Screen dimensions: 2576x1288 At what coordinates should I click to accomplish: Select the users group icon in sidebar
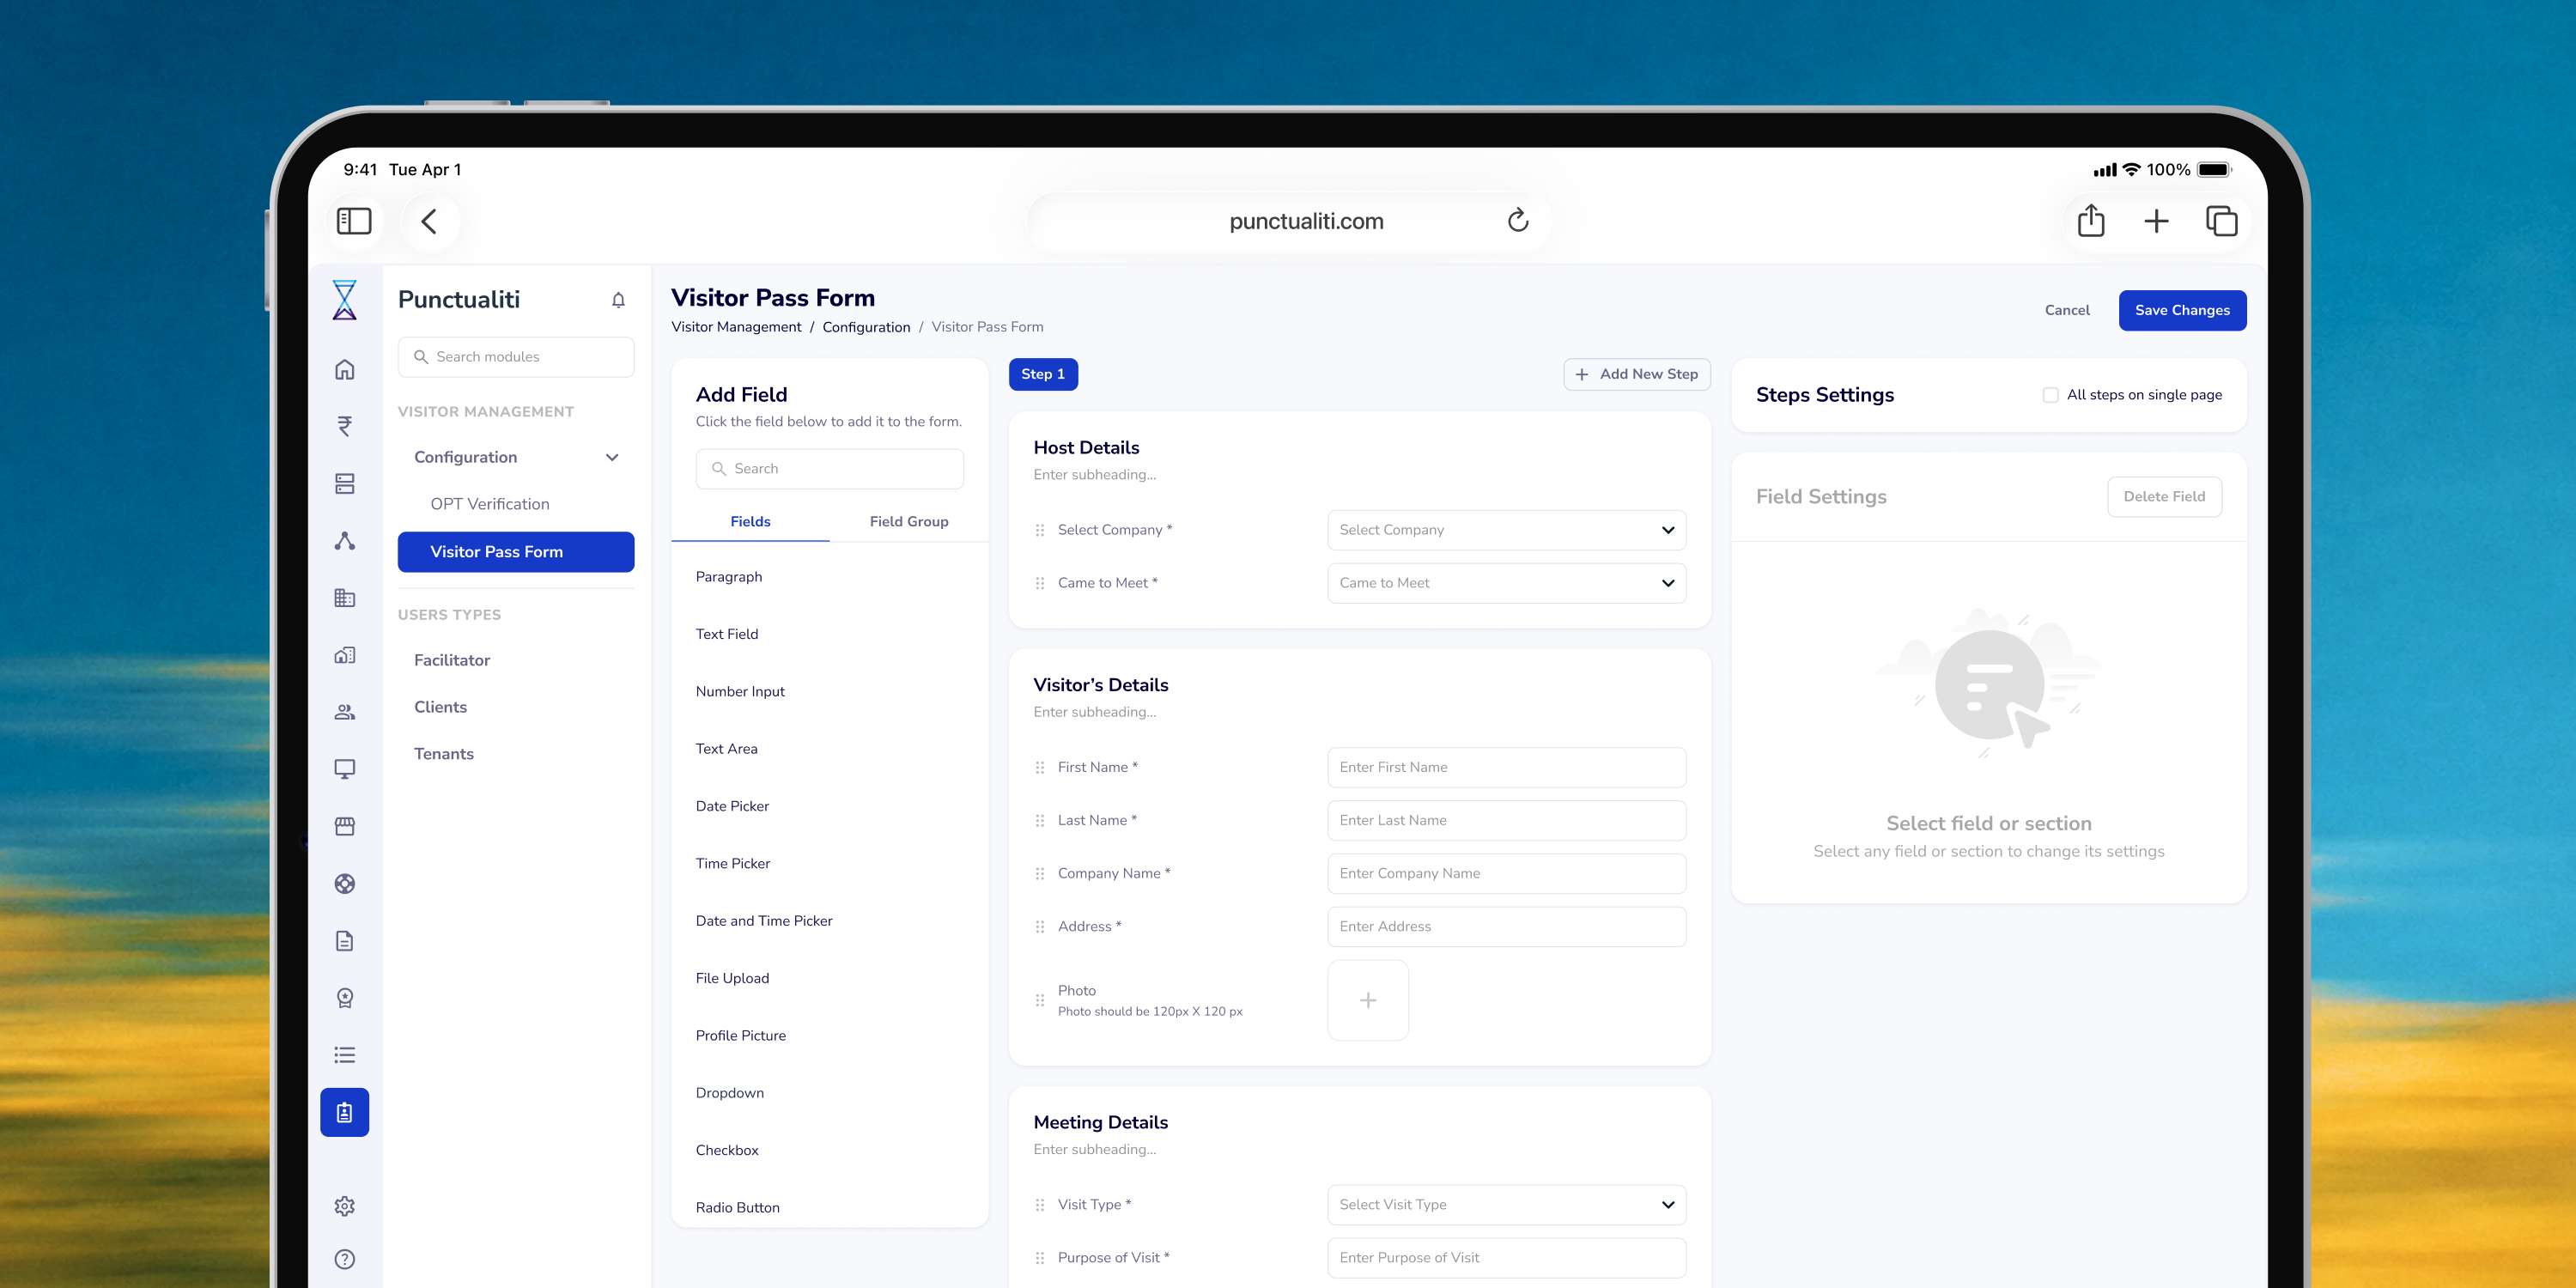(345, 712)
